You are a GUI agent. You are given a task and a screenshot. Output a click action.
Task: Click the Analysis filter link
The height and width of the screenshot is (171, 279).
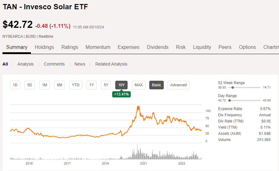pos(25,64)
